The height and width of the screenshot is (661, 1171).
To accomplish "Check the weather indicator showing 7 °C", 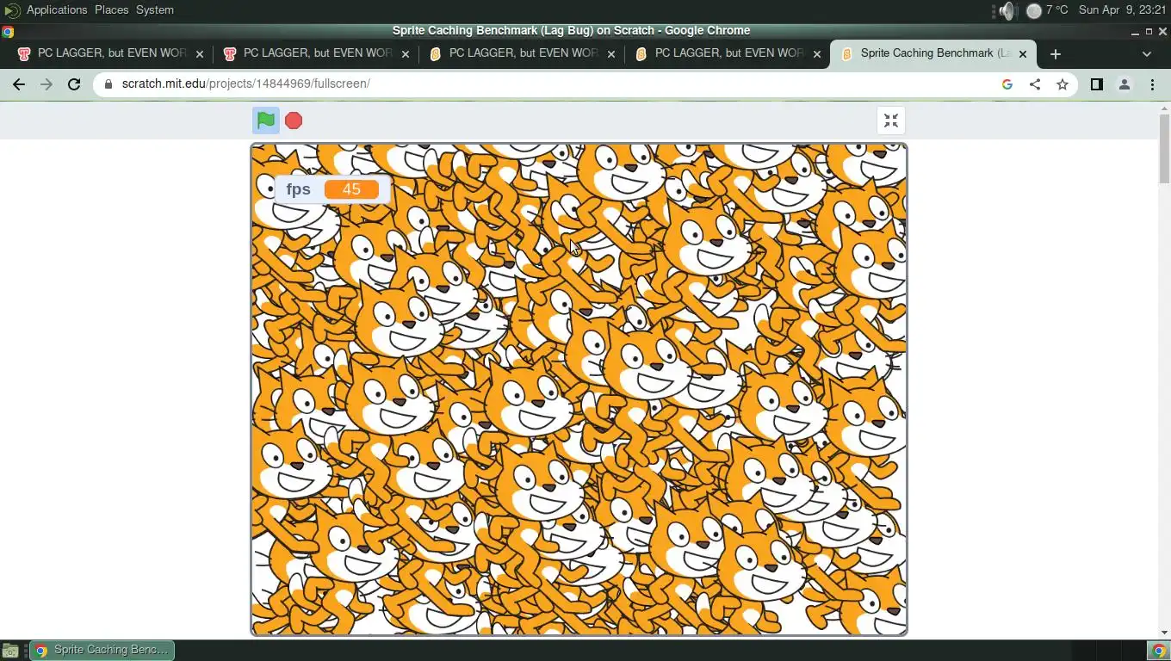I will [1047, 10].
